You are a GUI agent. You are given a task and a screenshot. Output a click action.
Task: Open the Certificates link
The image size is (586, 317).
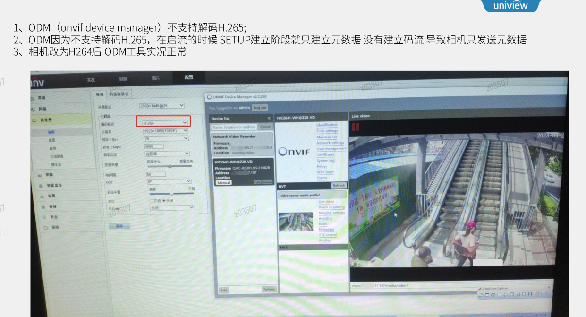click(x=325, y=154)
